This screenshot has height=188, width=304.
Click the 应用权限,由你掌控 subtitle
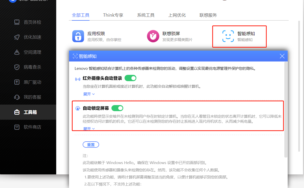(x=104, y=40)
